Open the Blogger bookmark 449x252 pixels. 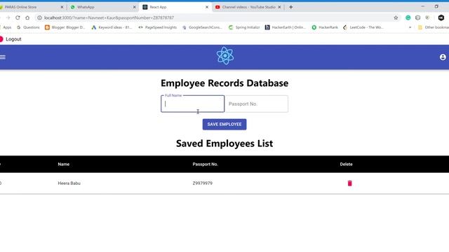(x=65, y=27)
